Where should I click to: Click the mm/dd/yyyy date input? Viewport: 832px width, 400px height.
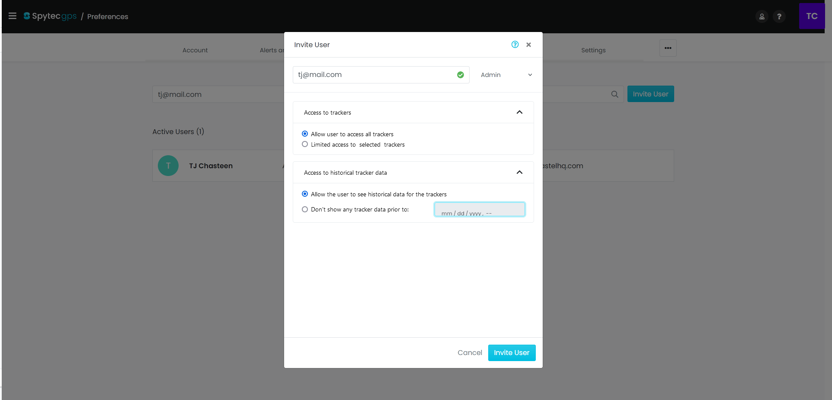click(480, 209)
